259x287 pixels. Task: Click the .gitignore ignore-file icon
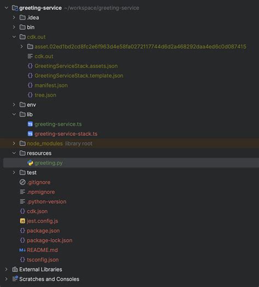click(22, 182)
